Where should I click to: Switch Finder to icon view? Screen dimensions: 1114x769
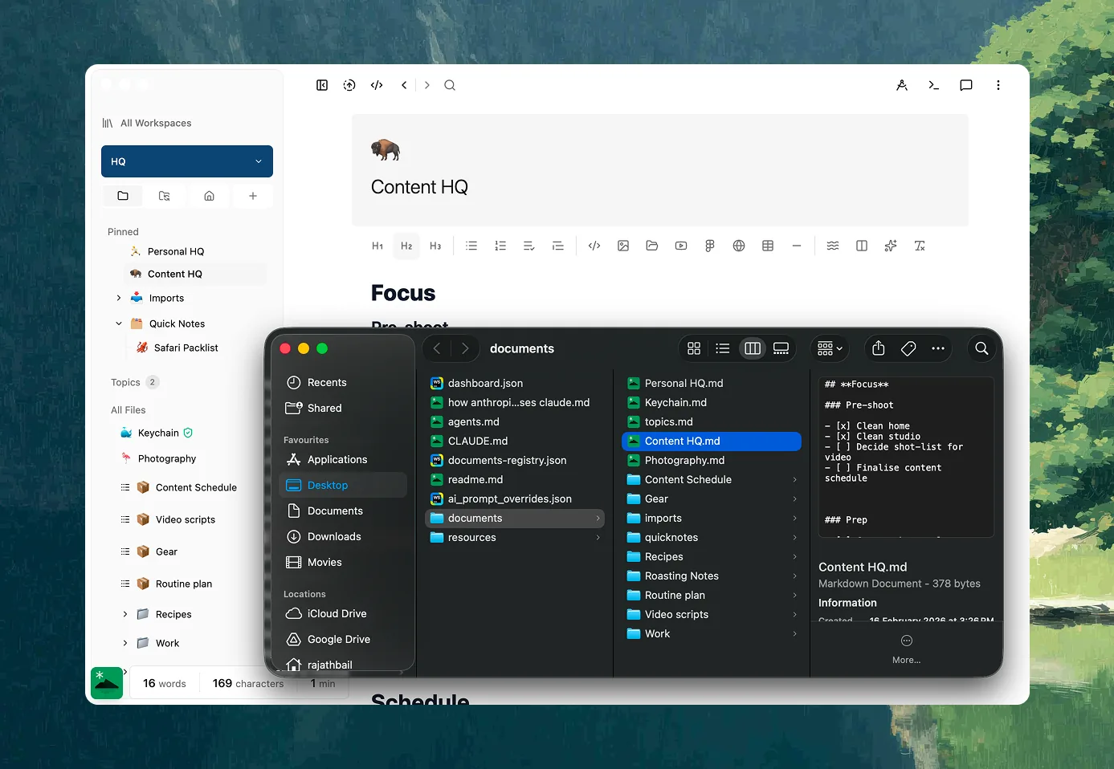[x=694, y=348]
